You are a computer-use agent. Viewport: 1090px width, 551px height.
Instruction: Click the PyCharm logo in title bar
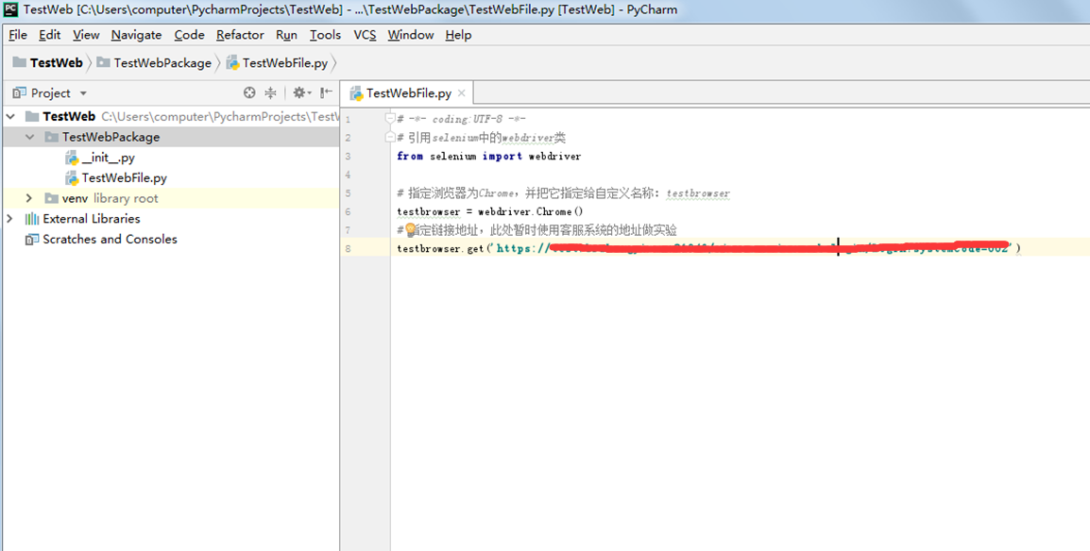[11, 9]
